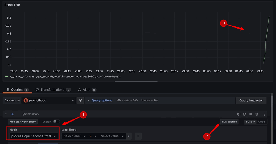
Task: Collapse query row A
Action: pos(6,114)
